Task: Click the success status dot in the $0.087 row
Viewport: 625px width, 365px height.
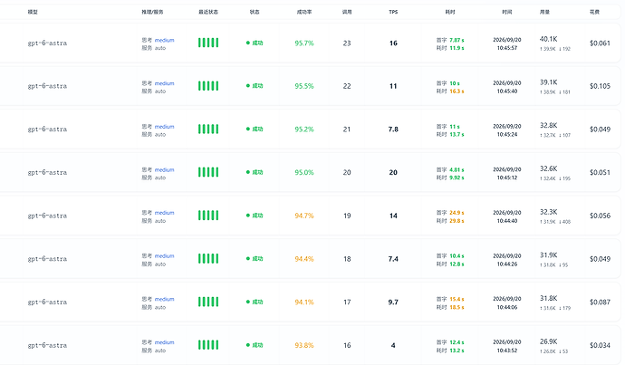Action: 248,302
